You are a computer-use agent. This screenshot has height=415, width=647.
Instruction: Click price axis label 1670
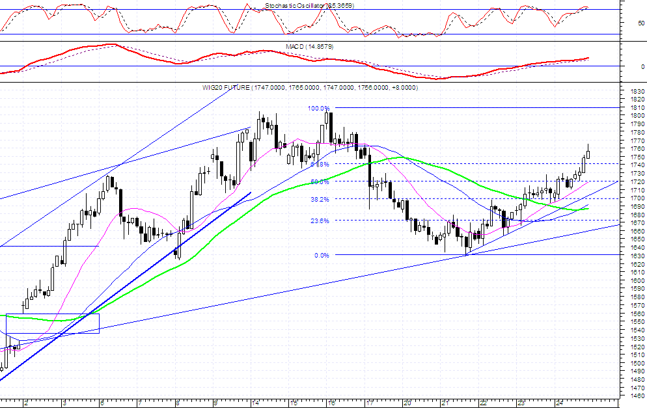[638, 222]
